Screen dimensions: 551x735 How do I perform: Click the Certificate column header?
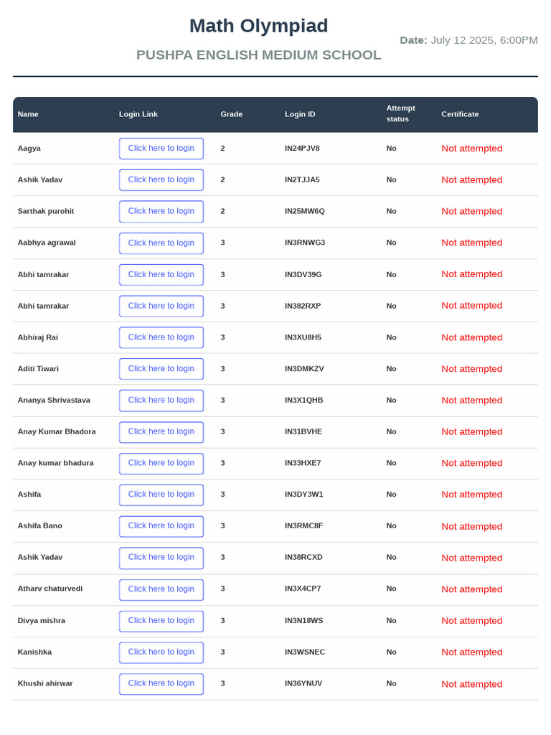coord(460,114)
